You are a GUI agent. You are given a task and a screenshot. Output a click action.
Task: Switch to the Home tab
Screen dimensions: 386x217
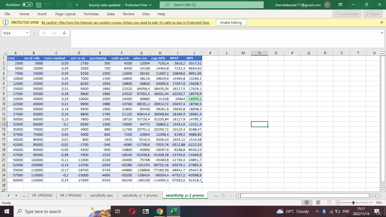pyautogui.click(x=24, y=14)
